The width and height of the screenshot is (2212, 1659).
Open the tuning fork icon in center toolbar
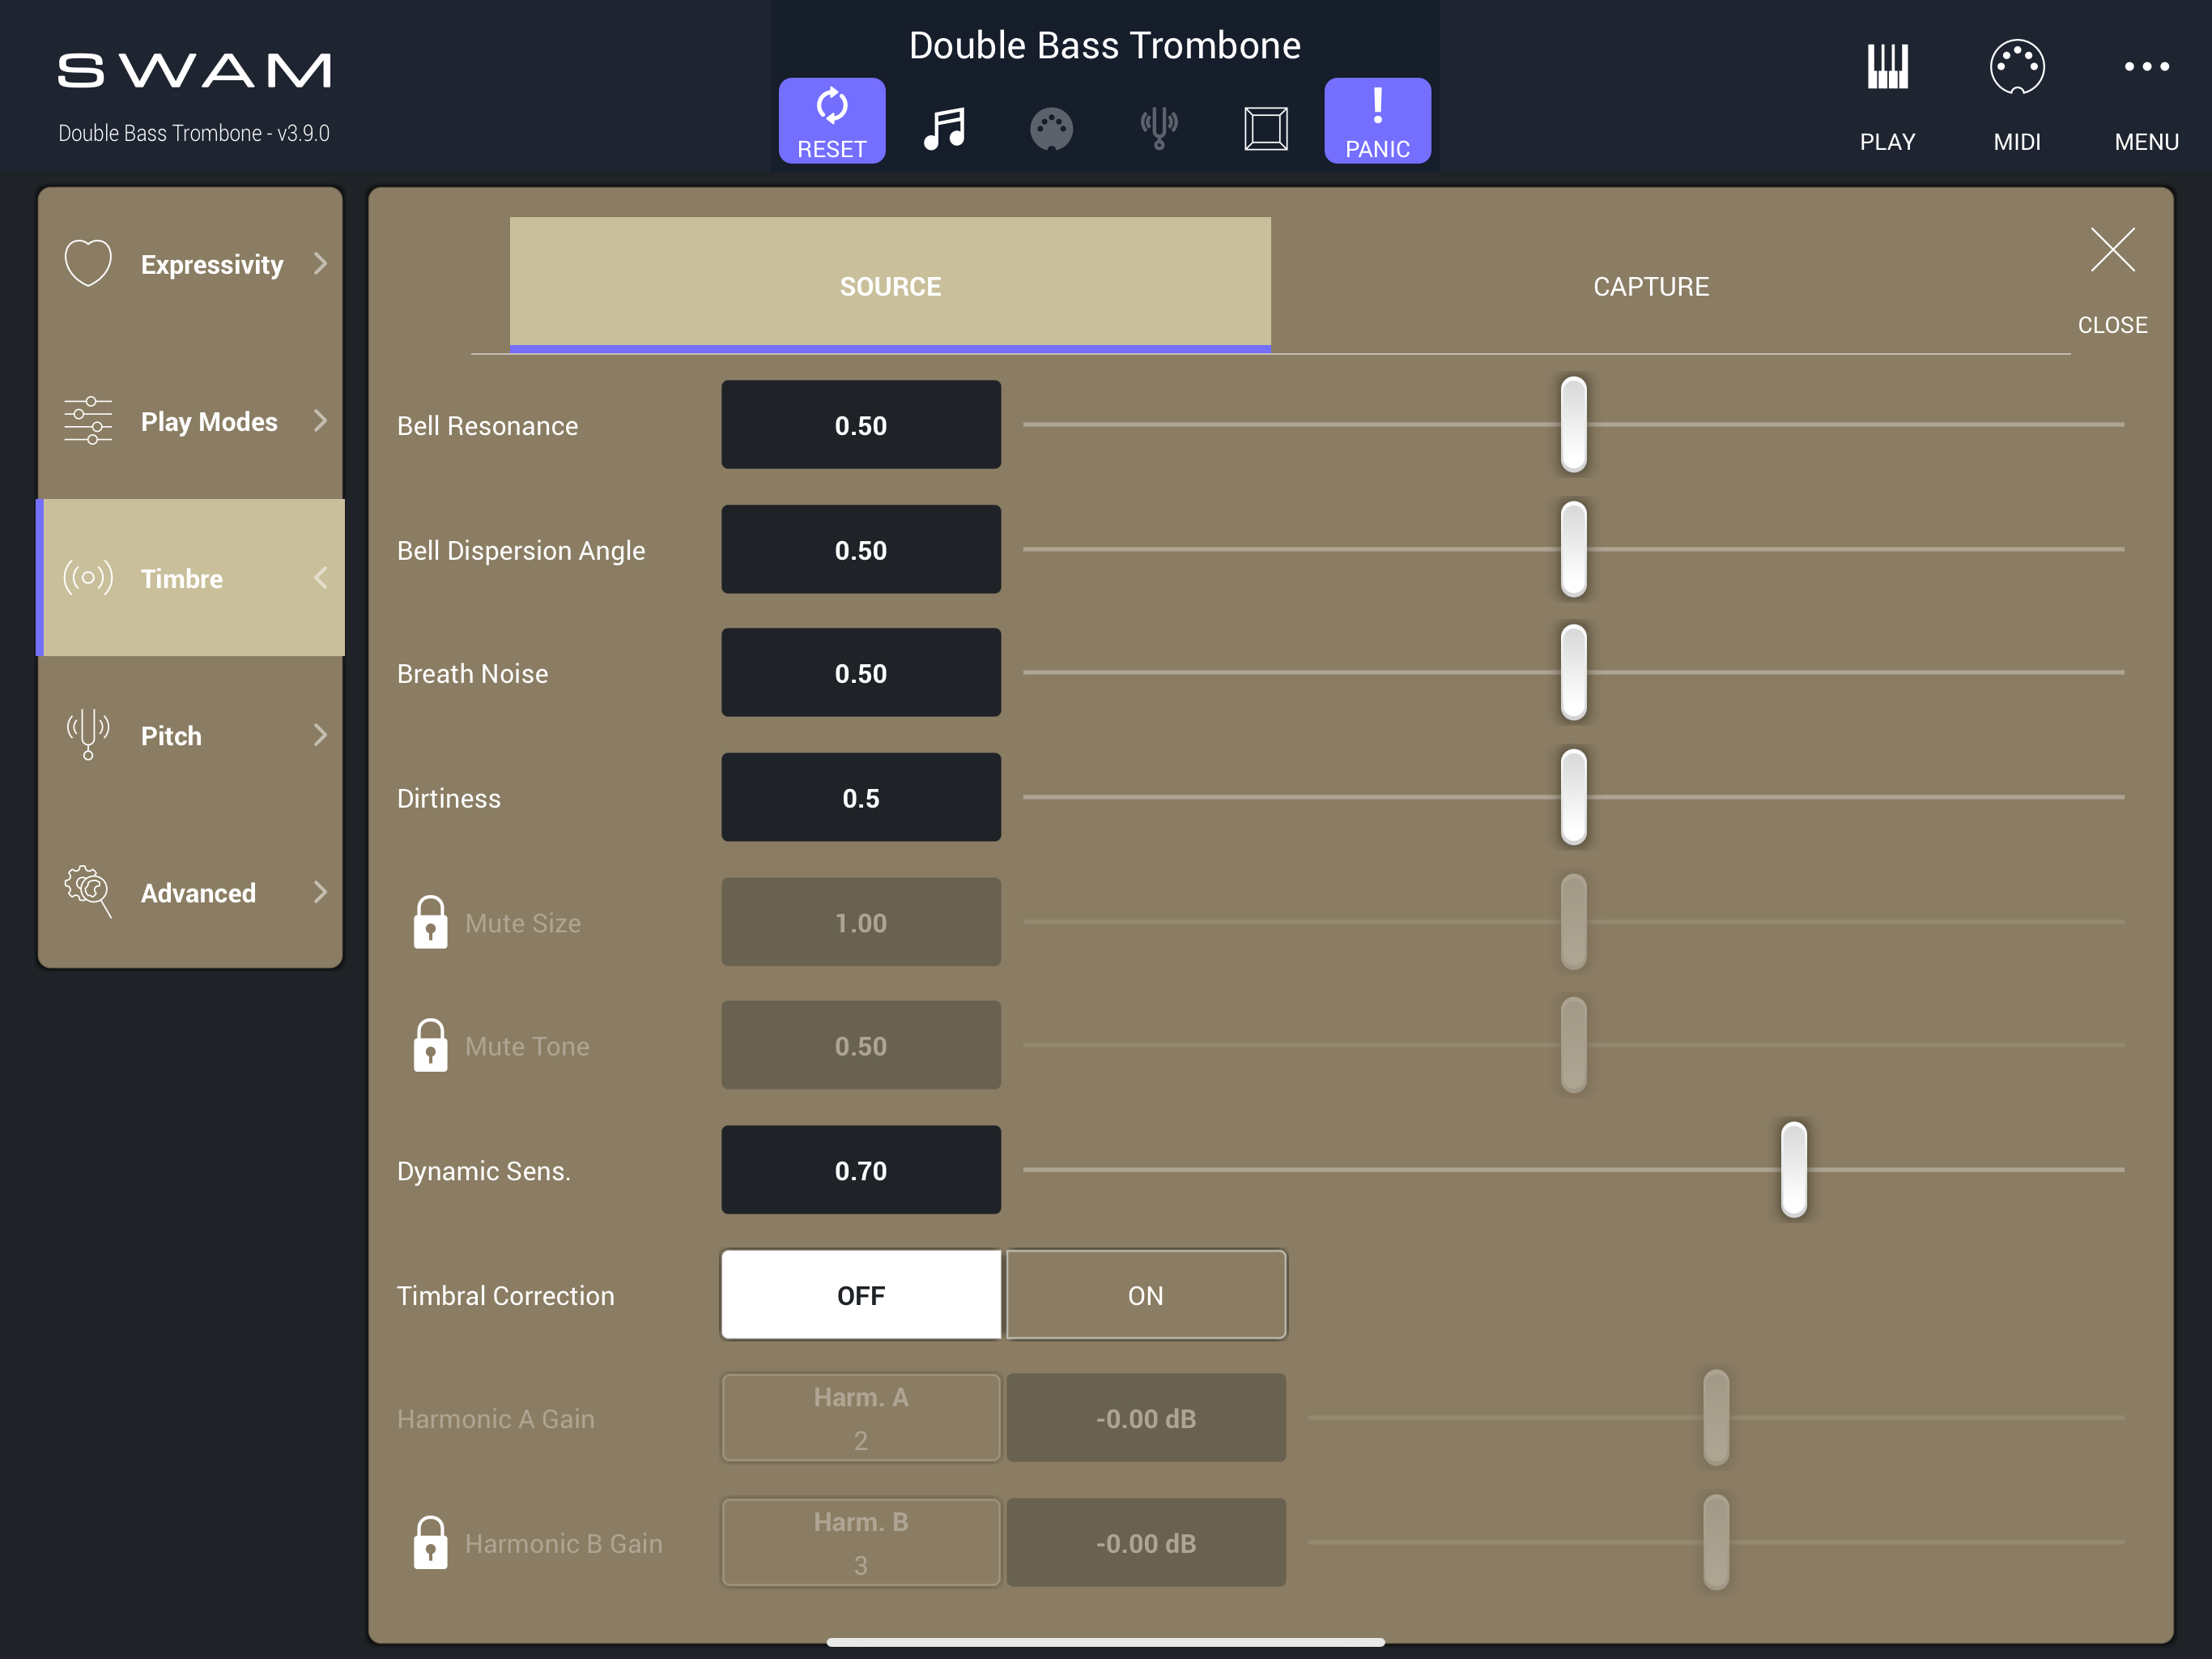point(1159,128)
